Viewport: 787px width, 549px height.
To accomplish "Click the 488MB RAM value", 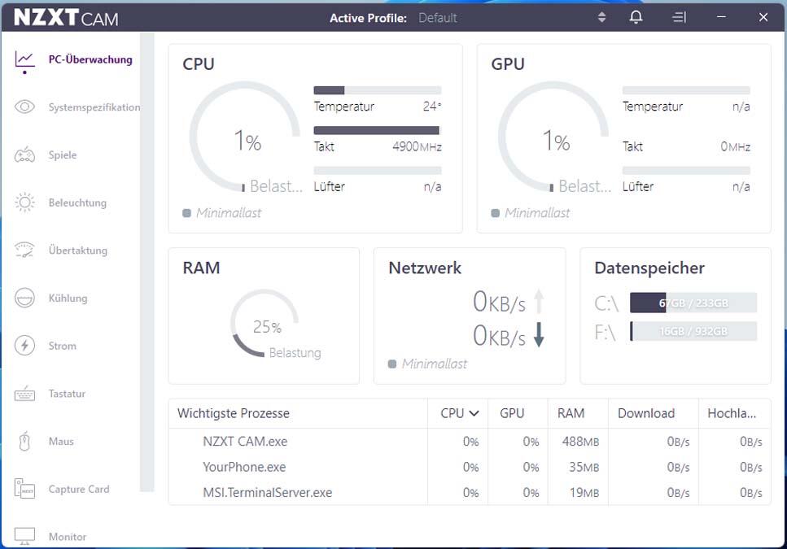I will click(580, 441).
